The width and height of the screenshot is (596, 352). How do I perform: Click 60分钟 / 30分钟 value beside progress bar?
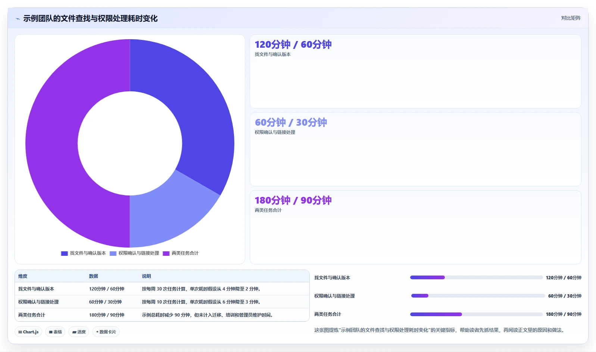[x=565, y=296]
